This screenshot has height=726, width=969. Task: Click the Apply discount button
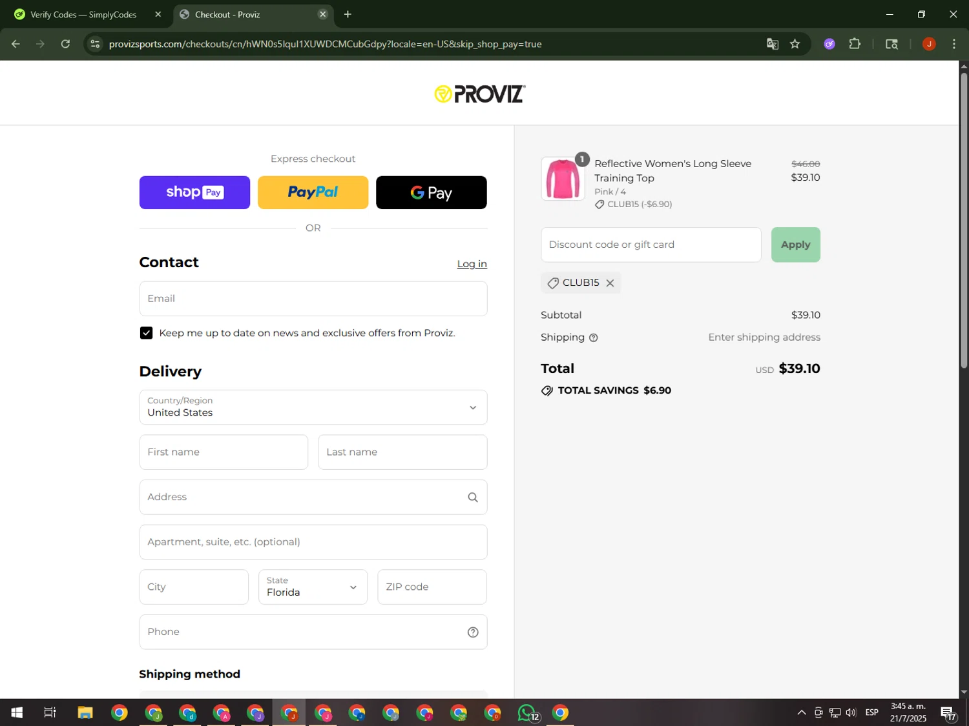(x=796, y=245)
